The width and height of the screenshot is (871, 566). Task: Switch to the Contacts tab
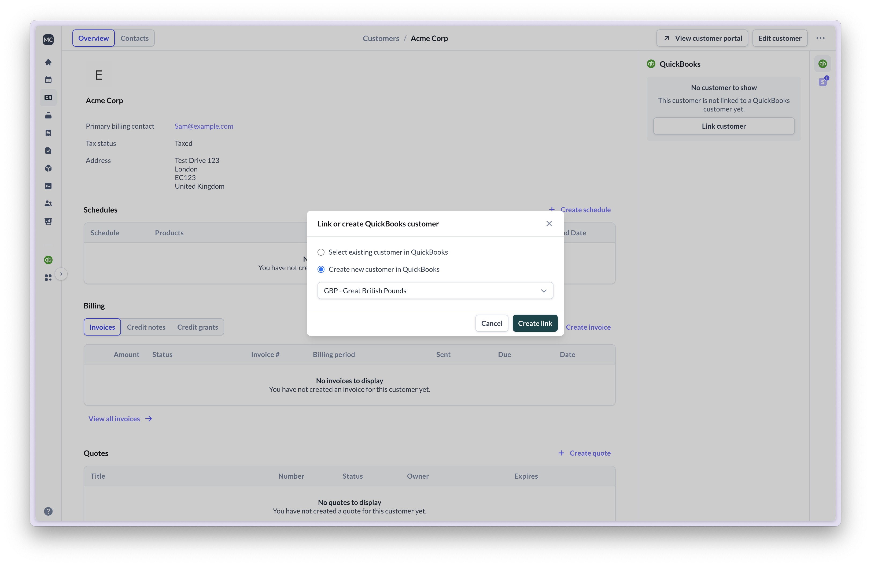[x=134, y=38]
